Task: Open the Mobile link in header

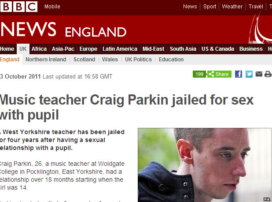Action: 52,7
